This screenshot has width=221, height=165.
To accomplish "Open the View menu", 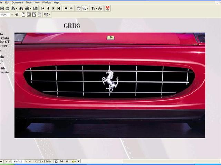I will (x=37, y=2).
